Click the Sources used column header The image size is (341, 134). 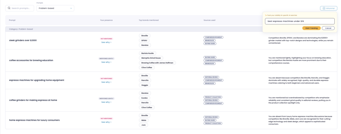(209, 20)
